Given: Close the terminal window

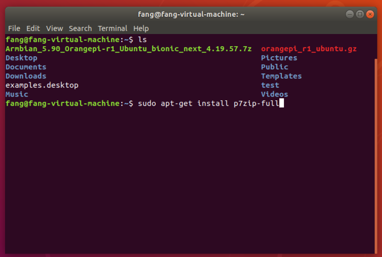Looking at the screenshot, I should click(370, 14).
